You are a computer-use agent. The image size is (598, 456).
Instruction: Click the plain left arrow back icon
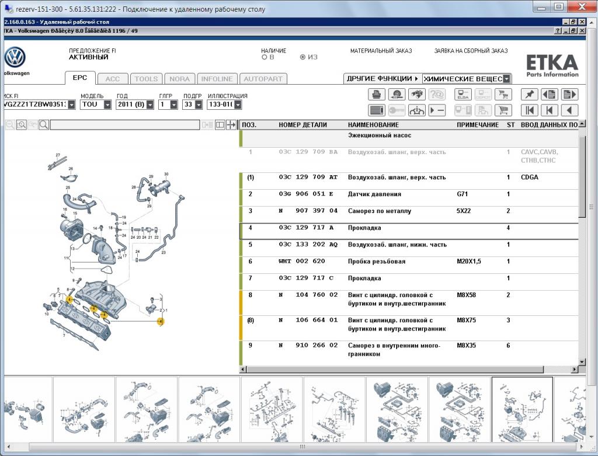569,110
